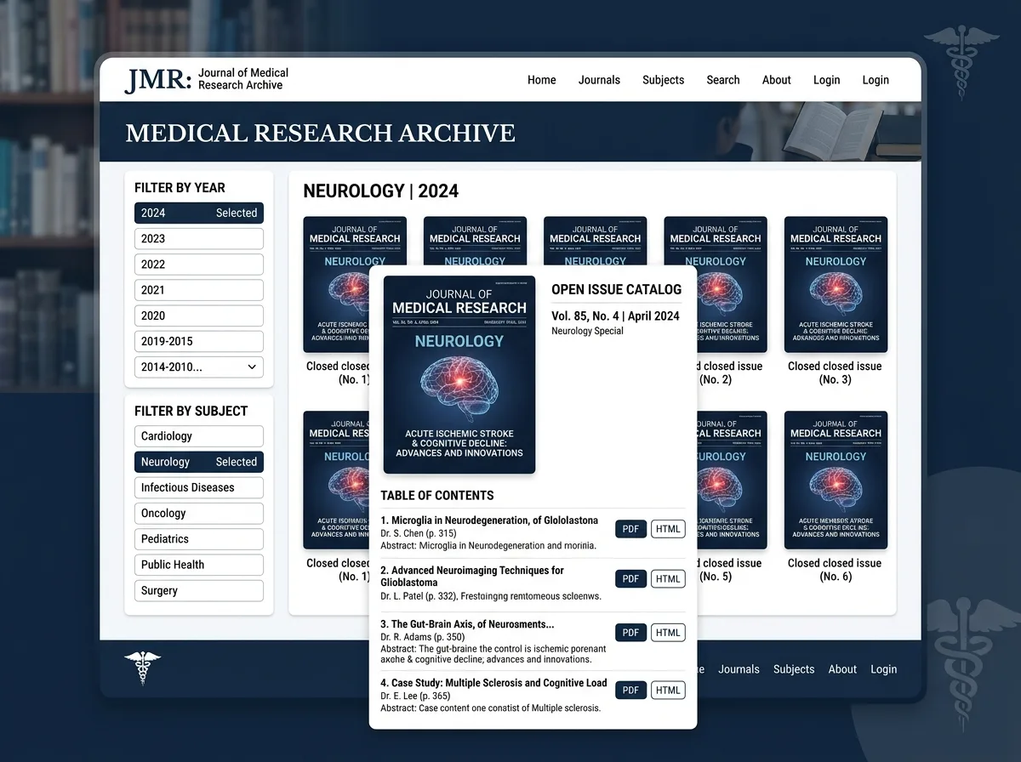
Task: Click the 'NEUROLOGY | 2024' section heading
Action: tap(381, 190)
